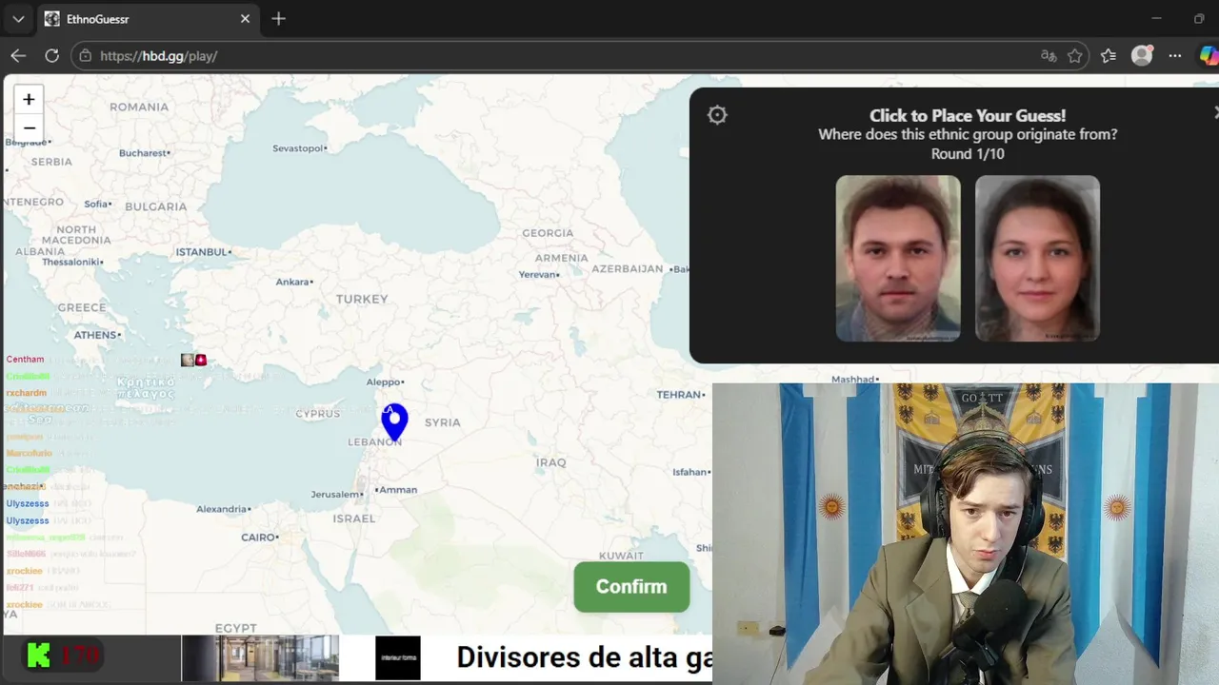1219x685 pixels.
Task: Click the red siren emote in chat
Action: [x=201, y=360]
